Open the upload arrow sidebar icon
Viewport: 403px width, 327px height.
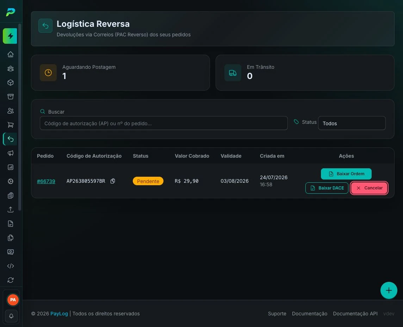click(x=11, y=210)
